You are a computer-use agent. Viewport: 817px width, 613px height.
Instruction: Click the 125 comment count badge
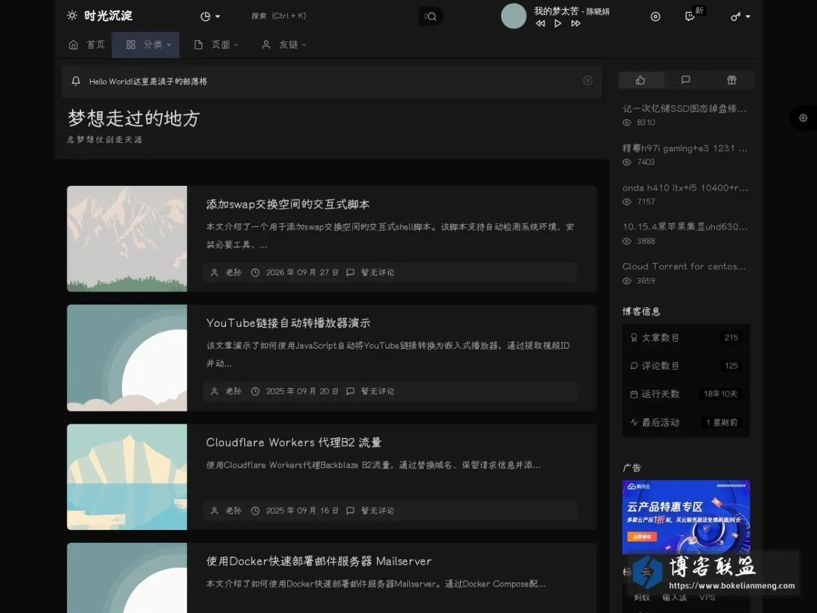click(731, 366)
